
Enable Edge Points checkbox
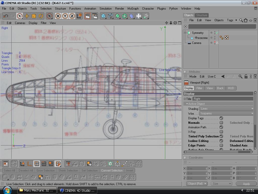221,145
